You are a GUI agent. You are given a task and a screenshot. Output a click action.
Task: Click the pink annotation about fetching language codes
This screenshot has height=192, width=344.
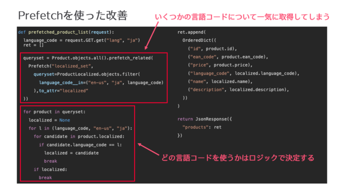(x=242, y=17)
